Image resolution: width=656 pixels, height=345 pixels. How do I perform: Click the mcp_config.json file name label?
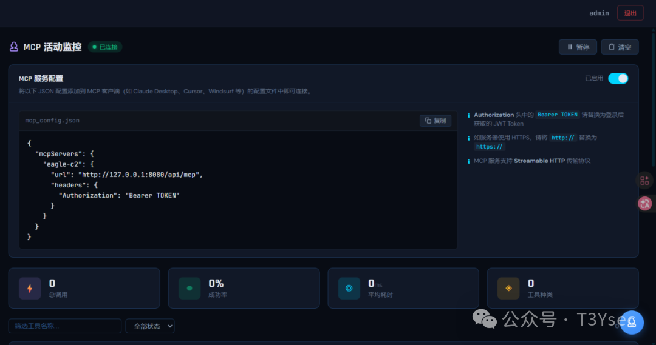click(x=52, y=120)
